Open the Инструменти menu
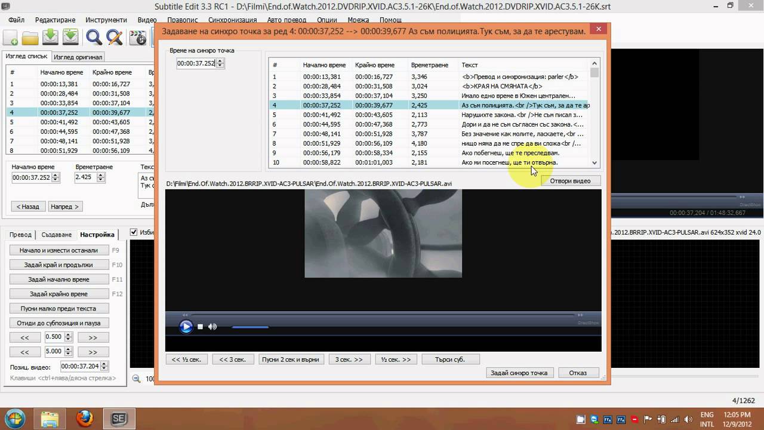The height and width of the screenshot is (430, 764). [106, 20]
